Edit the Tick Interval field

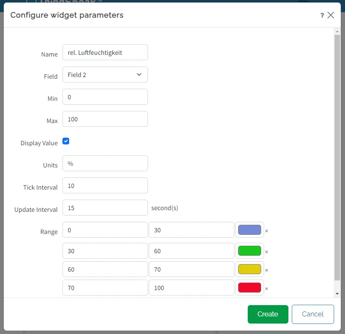click(105, 185)
